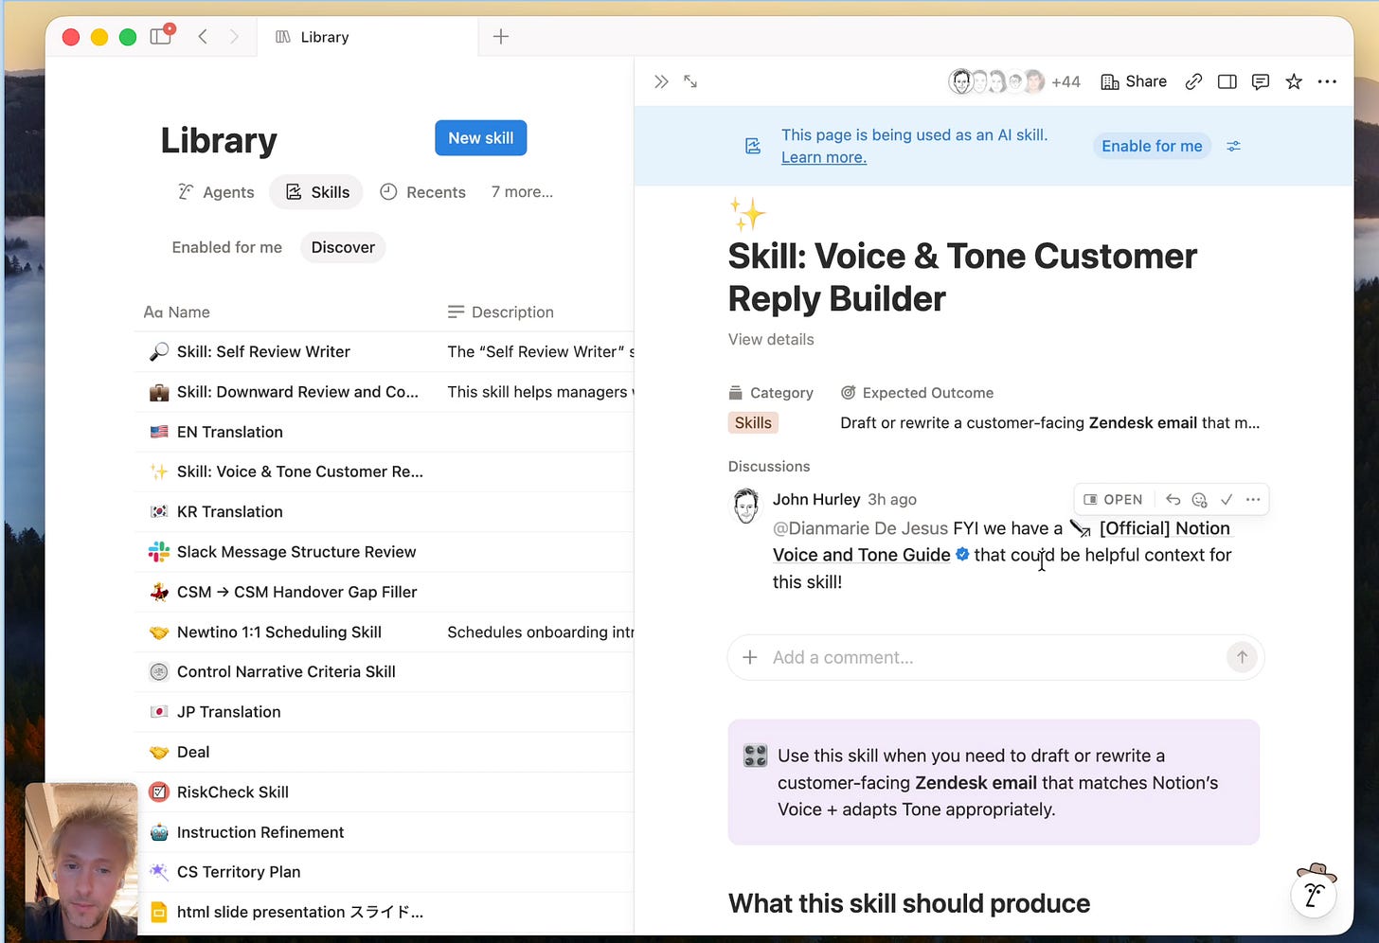The height and width of the screenshot is (943, 1379).
Task: Open a new tab with plus
Action: click(x=501, y=36)
